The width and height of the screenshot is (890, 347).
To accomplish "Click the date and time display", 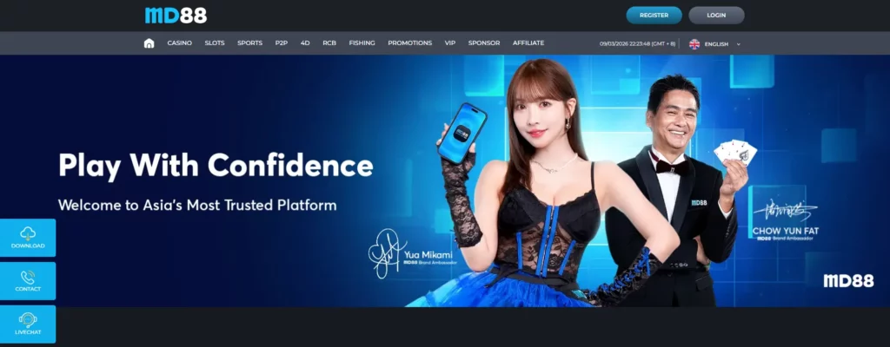I will (637, 44).
